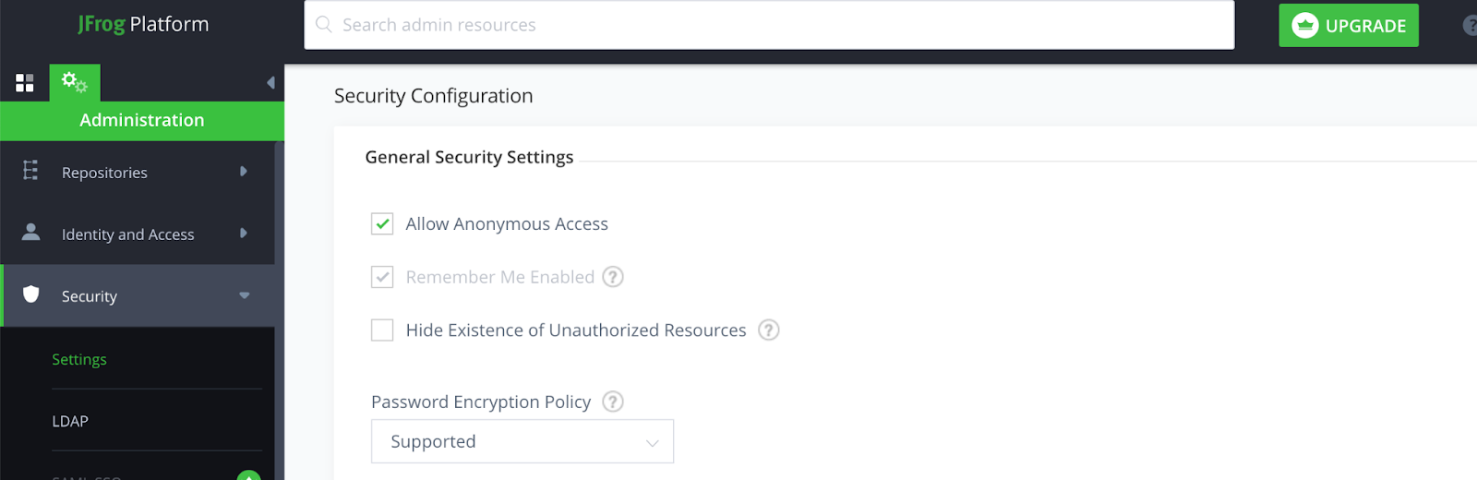The height and width of the screenshot is (480, 1477).
Task: Click the Security shield icon
Action: [x=30, y=294]
